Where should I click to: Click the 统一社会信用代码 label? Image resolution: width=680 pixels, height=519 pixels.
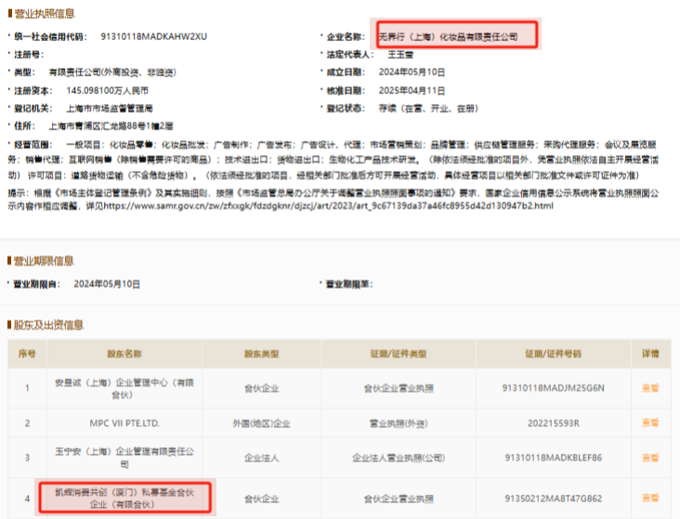50,36
